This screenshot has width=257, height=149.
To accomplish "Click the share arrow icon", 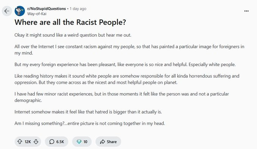I will (x=103, y=141).
